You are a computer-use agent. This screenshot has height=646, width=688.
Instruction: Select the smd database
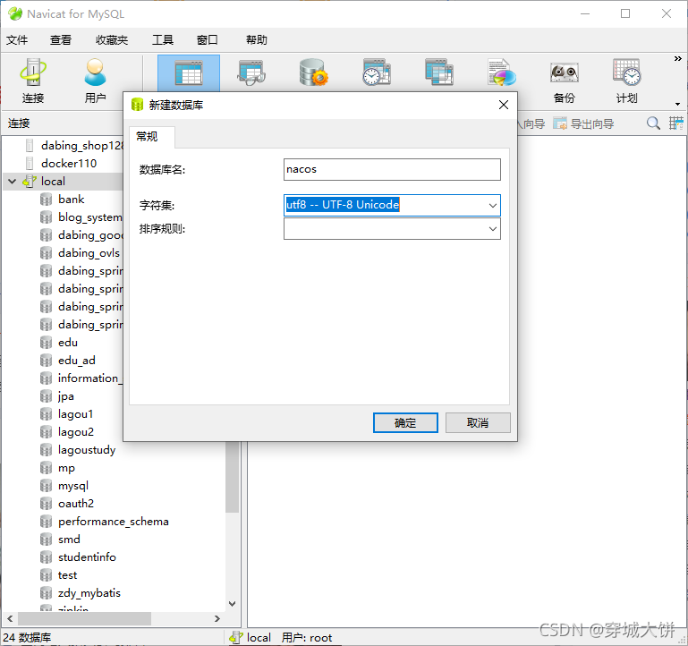60,540
